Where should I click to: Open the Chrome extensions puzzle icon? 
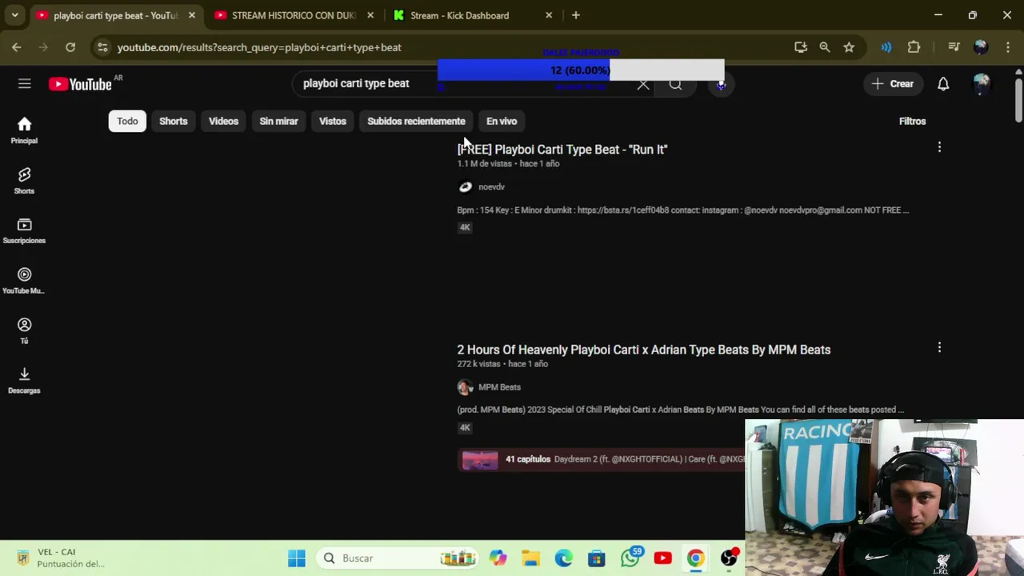914,47
